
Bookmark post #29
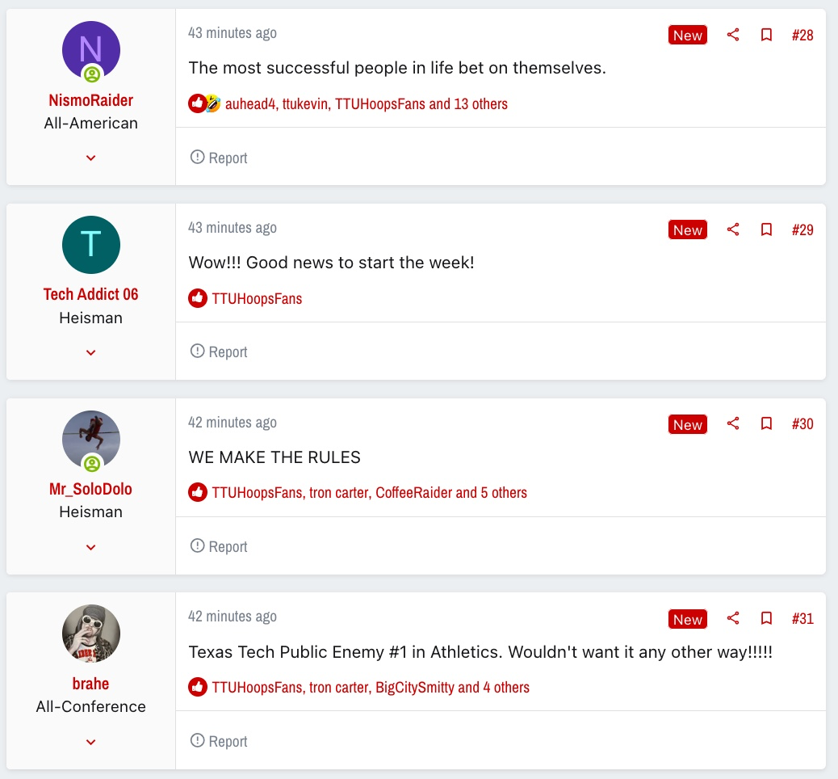coord(766,229)
